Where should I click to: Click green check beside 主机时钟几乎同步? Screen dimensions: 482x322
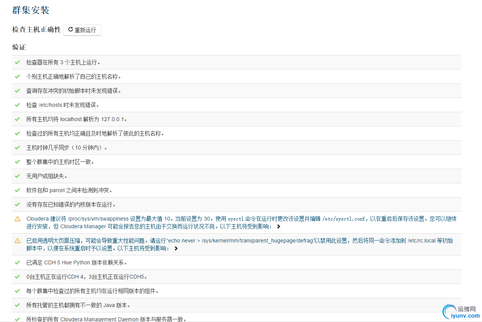[17, 148]
